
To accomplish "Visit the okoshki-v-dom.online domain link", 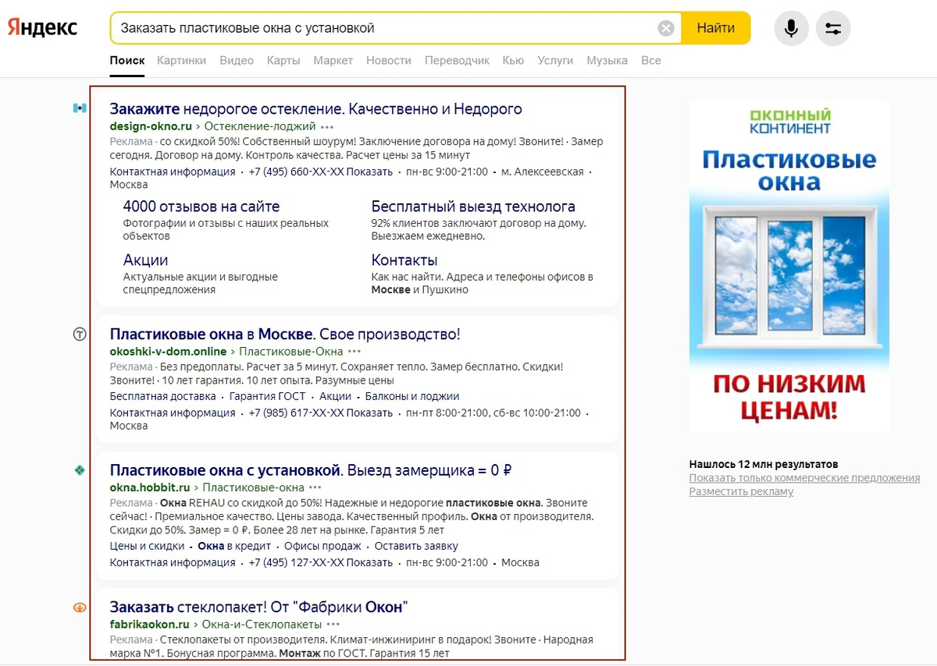I will tap(168, 352).
